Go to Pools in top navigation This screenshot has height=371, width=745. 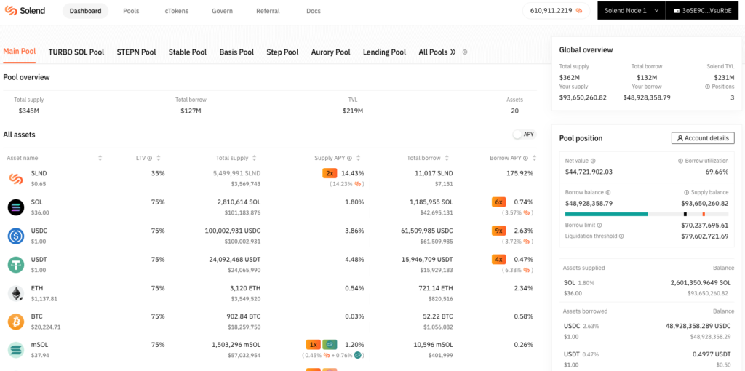[131, 11]
